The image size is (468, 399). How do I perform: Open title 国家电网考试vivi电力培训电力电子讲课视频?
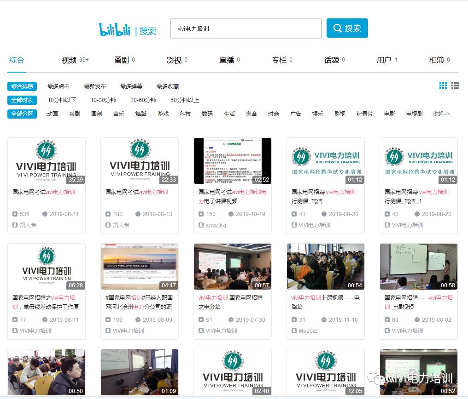(233, 197)
